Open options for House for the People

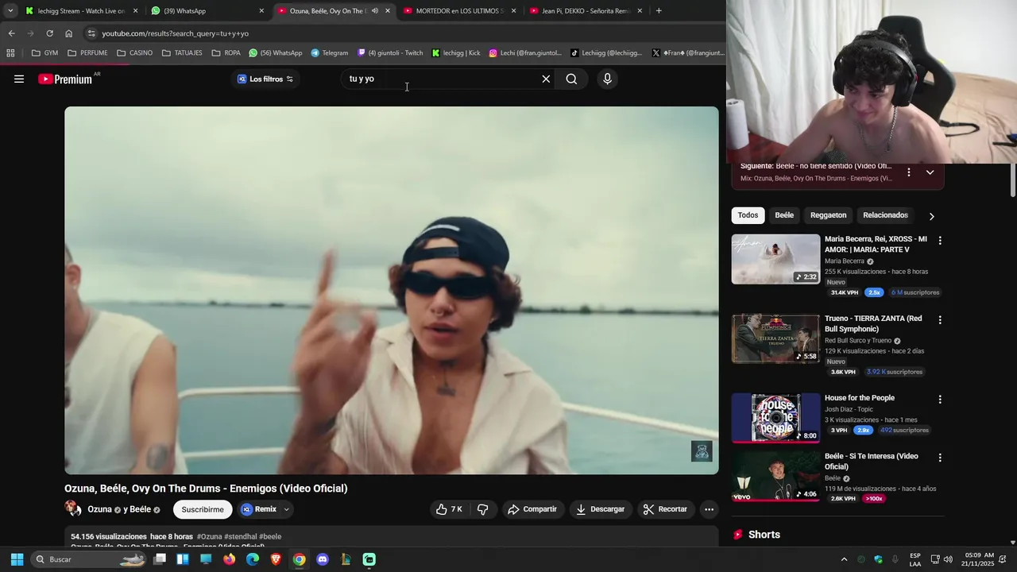pos(940,400)
